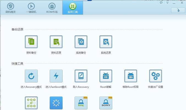This screenshot has height=110, width=186.
Task: Open the 资料还原 data restore tool
Action: click(56, 42)
